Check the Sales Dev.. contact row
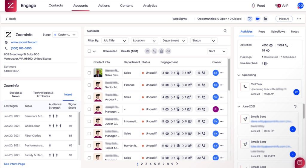The width and height of the screenshot is (306, 168). pos(89,73)
